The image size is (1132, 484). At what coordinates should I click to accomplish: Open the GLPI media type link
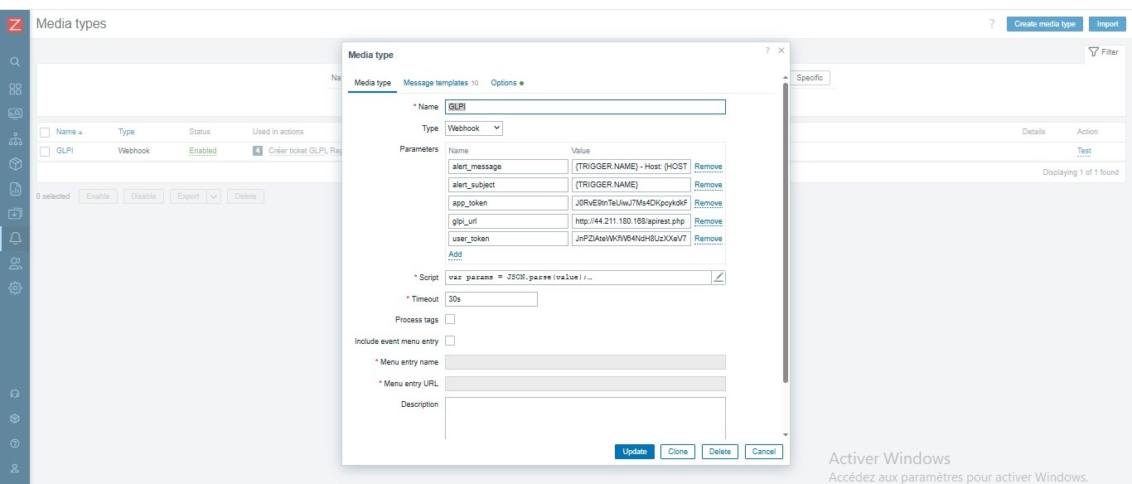coord(65,151)
